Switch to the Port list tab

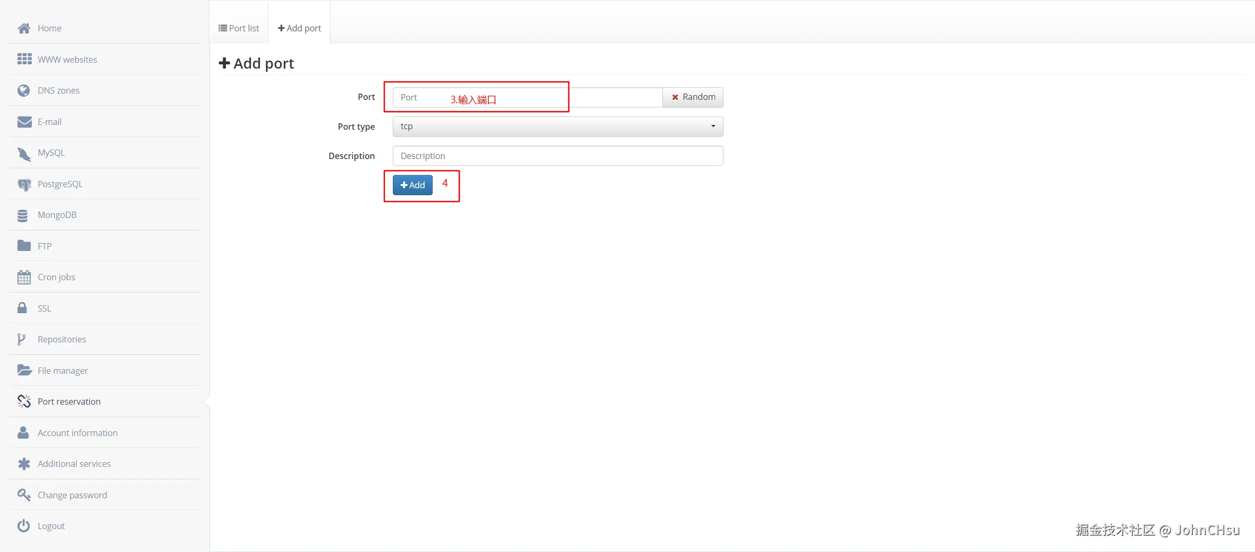[x=239, y=28]
